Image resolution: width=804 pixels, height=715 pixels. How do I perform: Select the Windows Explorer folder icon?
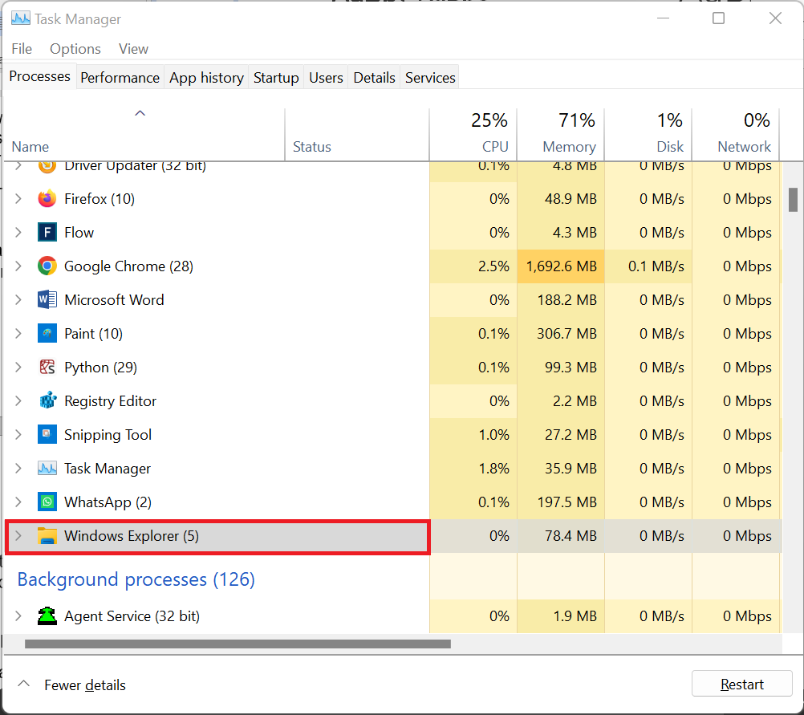47,536
